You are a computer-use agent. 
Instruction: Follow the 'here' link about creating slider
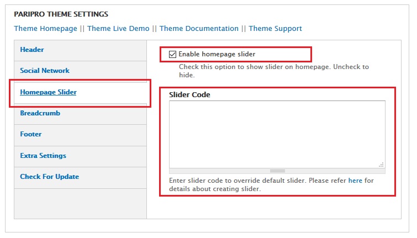(x=355, y=181)
